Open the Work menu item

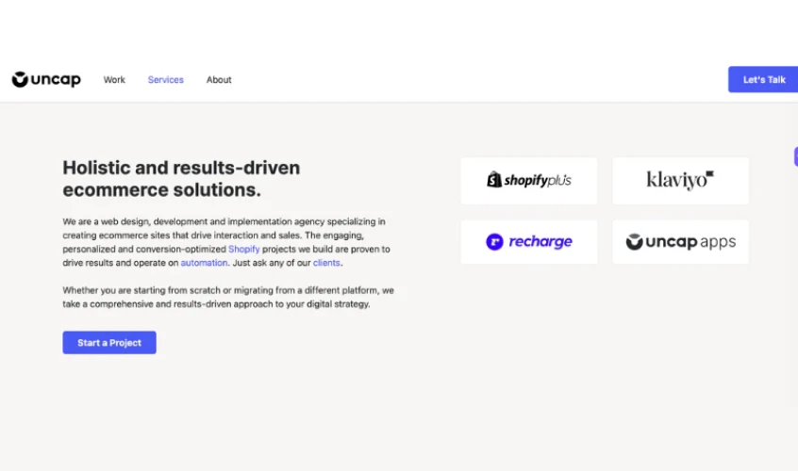[x=114, y=80]
